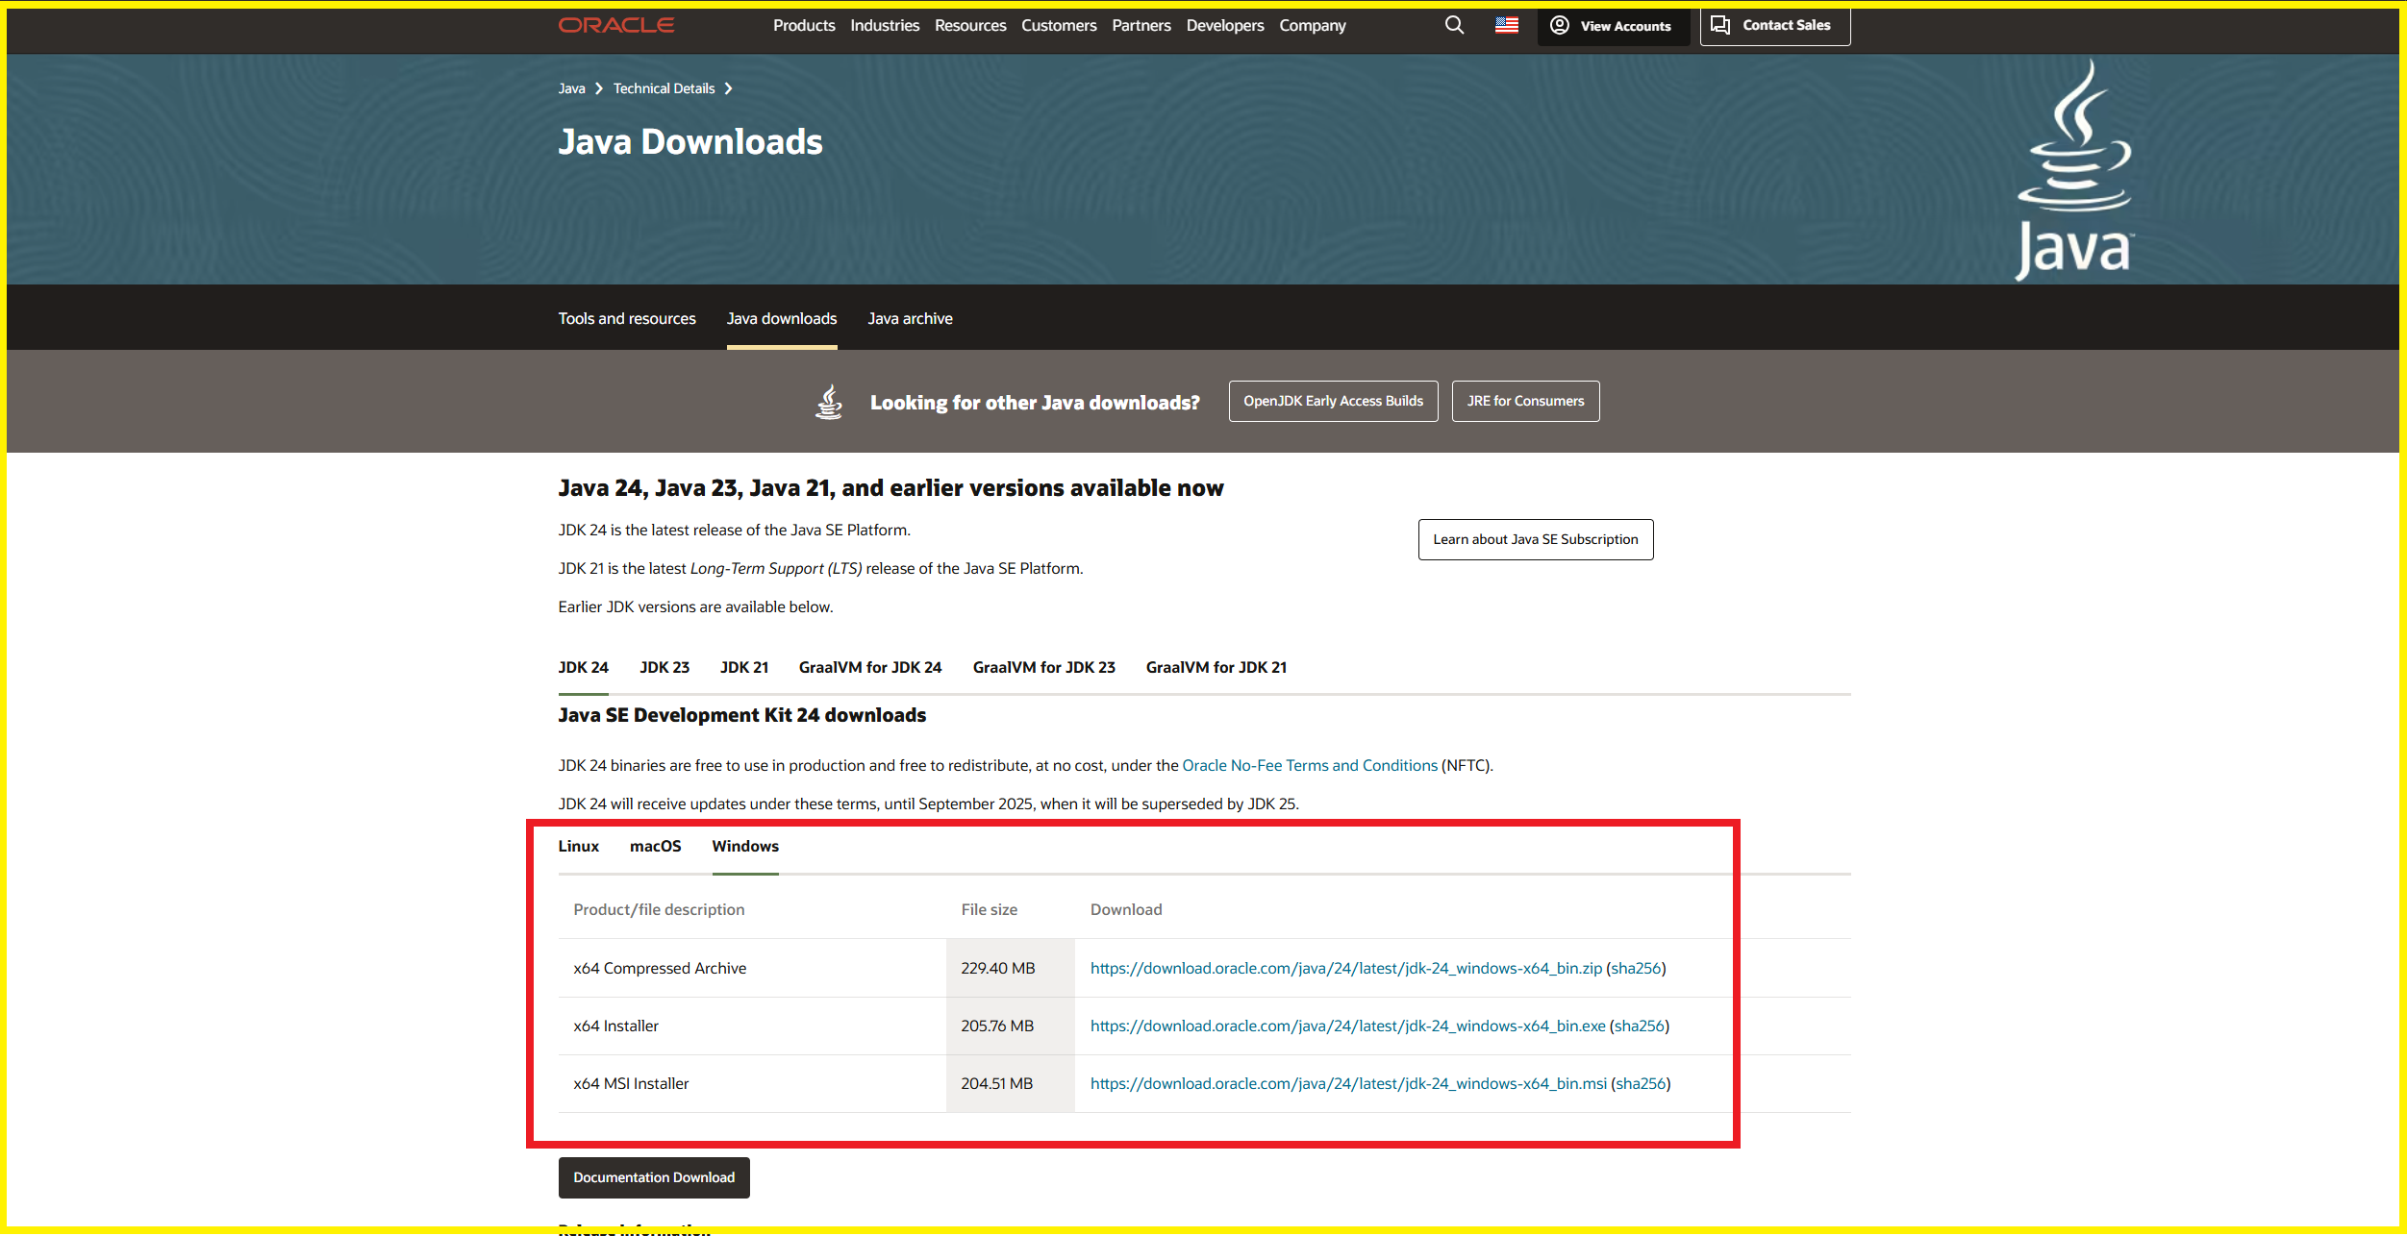Switch to the Linux OS tab
The width and height of the screenshot is (2407, 1236).
pyautogui.click(x=579, y=847)
